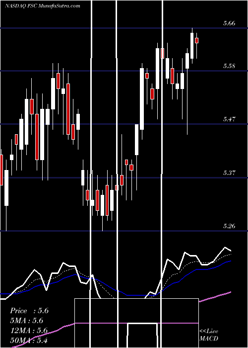Screen dimensions: 248x348
Task: Click the <<Live MACD label
Action: 209,335
